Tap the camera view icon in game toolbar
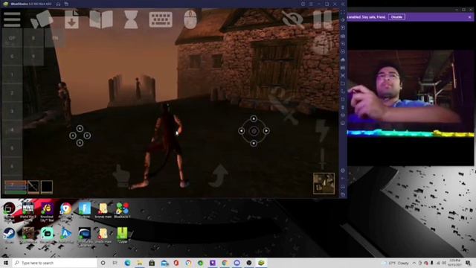This screenshot has width=476, height=268. (x=42, y=19)
